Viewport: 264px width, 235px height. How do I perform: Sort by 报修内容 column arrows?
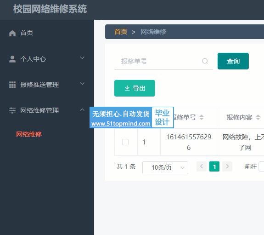click(x=258, y=117)
